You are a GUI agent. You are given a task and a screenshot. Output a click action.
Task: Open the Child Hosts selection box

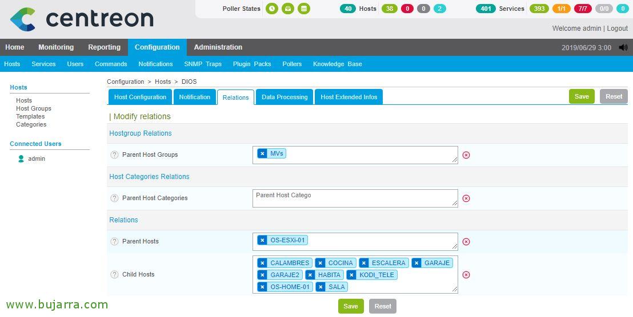pos(400,287)
